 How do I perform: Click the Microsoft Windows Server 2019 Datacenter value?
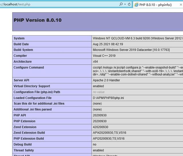(131, 50)
